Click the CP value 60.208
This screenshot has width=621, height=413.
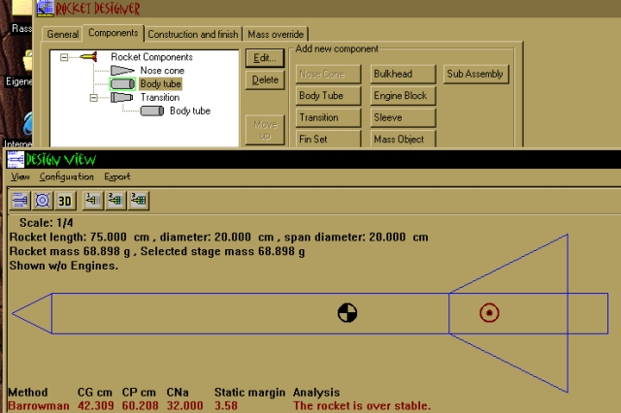(x=140, y=405)
